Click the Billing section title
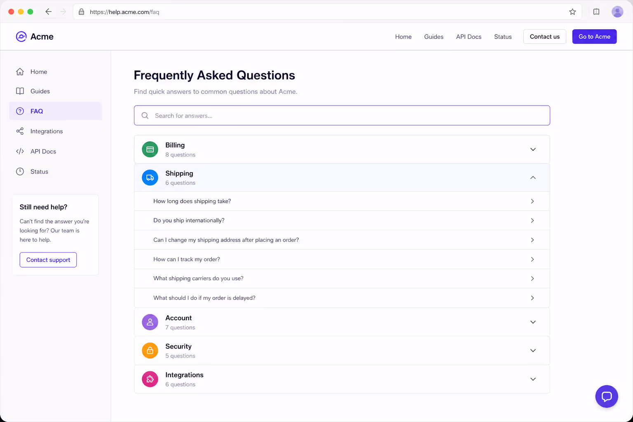633x422 pixels. coord(175,145)
